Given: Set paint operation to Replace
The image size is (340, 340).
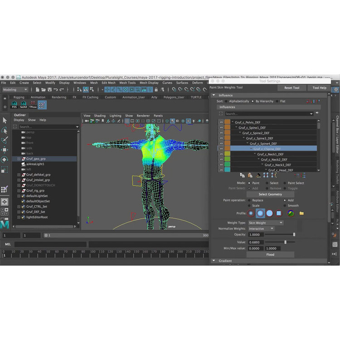Looking at the screenshot, I should click(x=249, y=200).
